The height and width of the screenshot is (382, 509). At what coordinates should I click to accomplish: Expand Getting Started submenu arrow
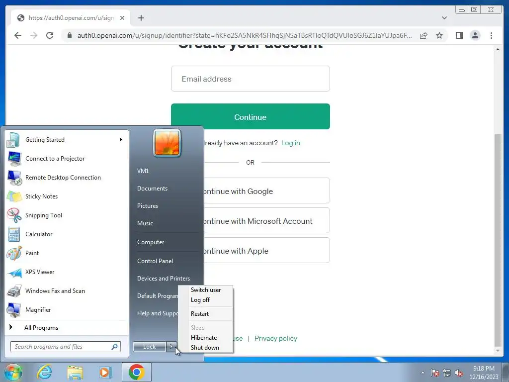click(x=121, y=140)
